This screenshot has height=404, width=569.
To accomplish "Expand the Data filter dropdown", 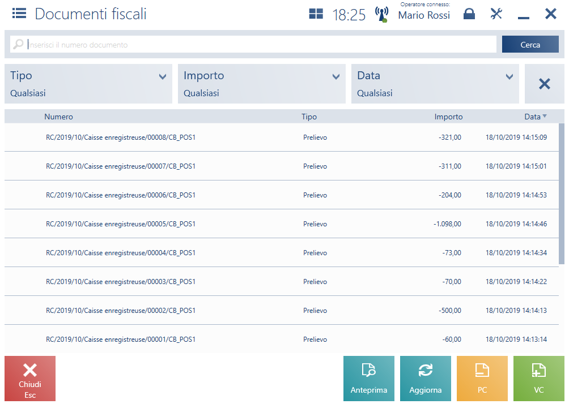I will 435,84.
